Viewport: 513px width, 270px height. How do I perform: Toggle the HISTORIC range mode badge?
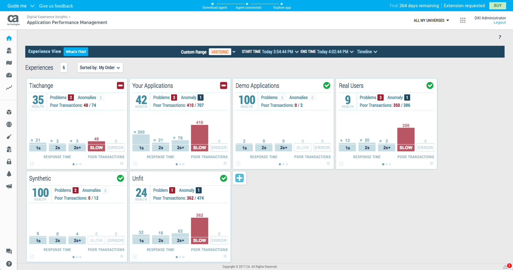(x=220, y=52)
